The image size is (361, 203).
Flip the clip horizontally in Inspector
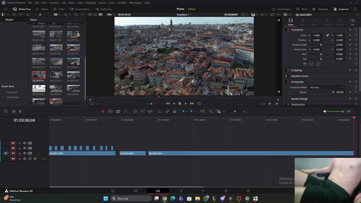click(311, 64)
